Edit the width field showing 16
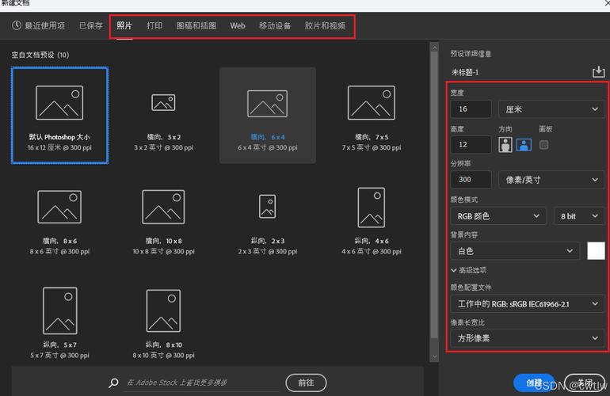 pyautogui.click(x=471, y=109)
